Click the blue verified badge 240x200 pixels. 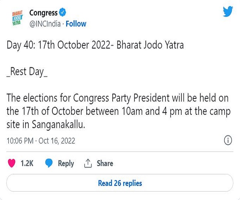62,12
